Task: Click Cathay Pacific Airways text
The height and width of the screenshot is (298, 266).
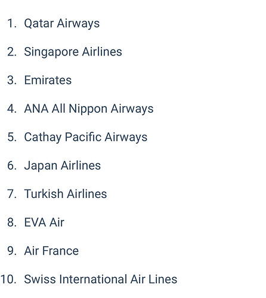Action: click(86, 138)
